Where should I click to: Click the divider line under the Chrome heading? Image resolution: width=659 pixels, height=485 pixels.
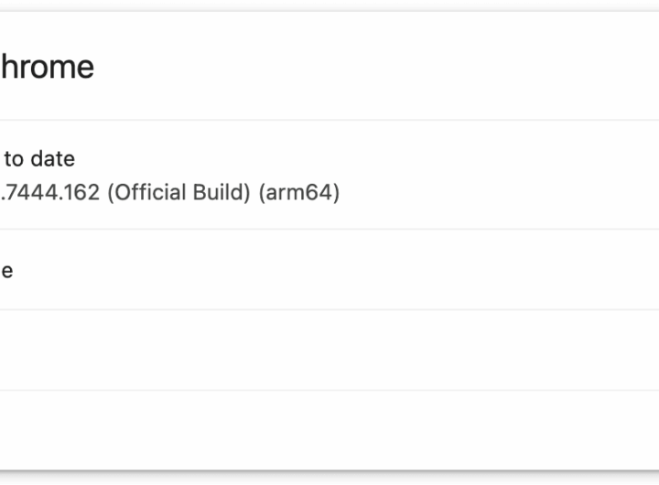(329, 120)
